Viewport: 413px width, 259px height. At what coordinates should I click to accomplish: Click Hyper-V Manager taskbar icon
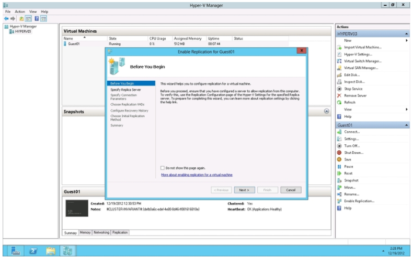click(x=67, y=251)
